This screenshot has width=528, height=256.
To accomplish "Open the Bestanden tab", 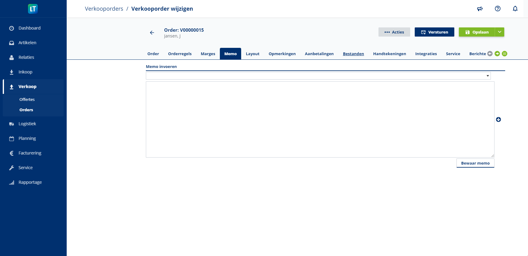I will click(x=353, y=54).
